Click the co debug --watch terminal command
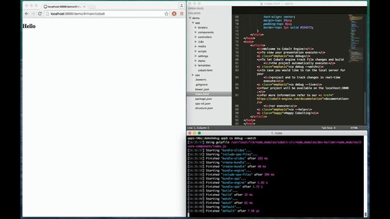The height and width of the screenshot is (219, 390). coord(243,138)
